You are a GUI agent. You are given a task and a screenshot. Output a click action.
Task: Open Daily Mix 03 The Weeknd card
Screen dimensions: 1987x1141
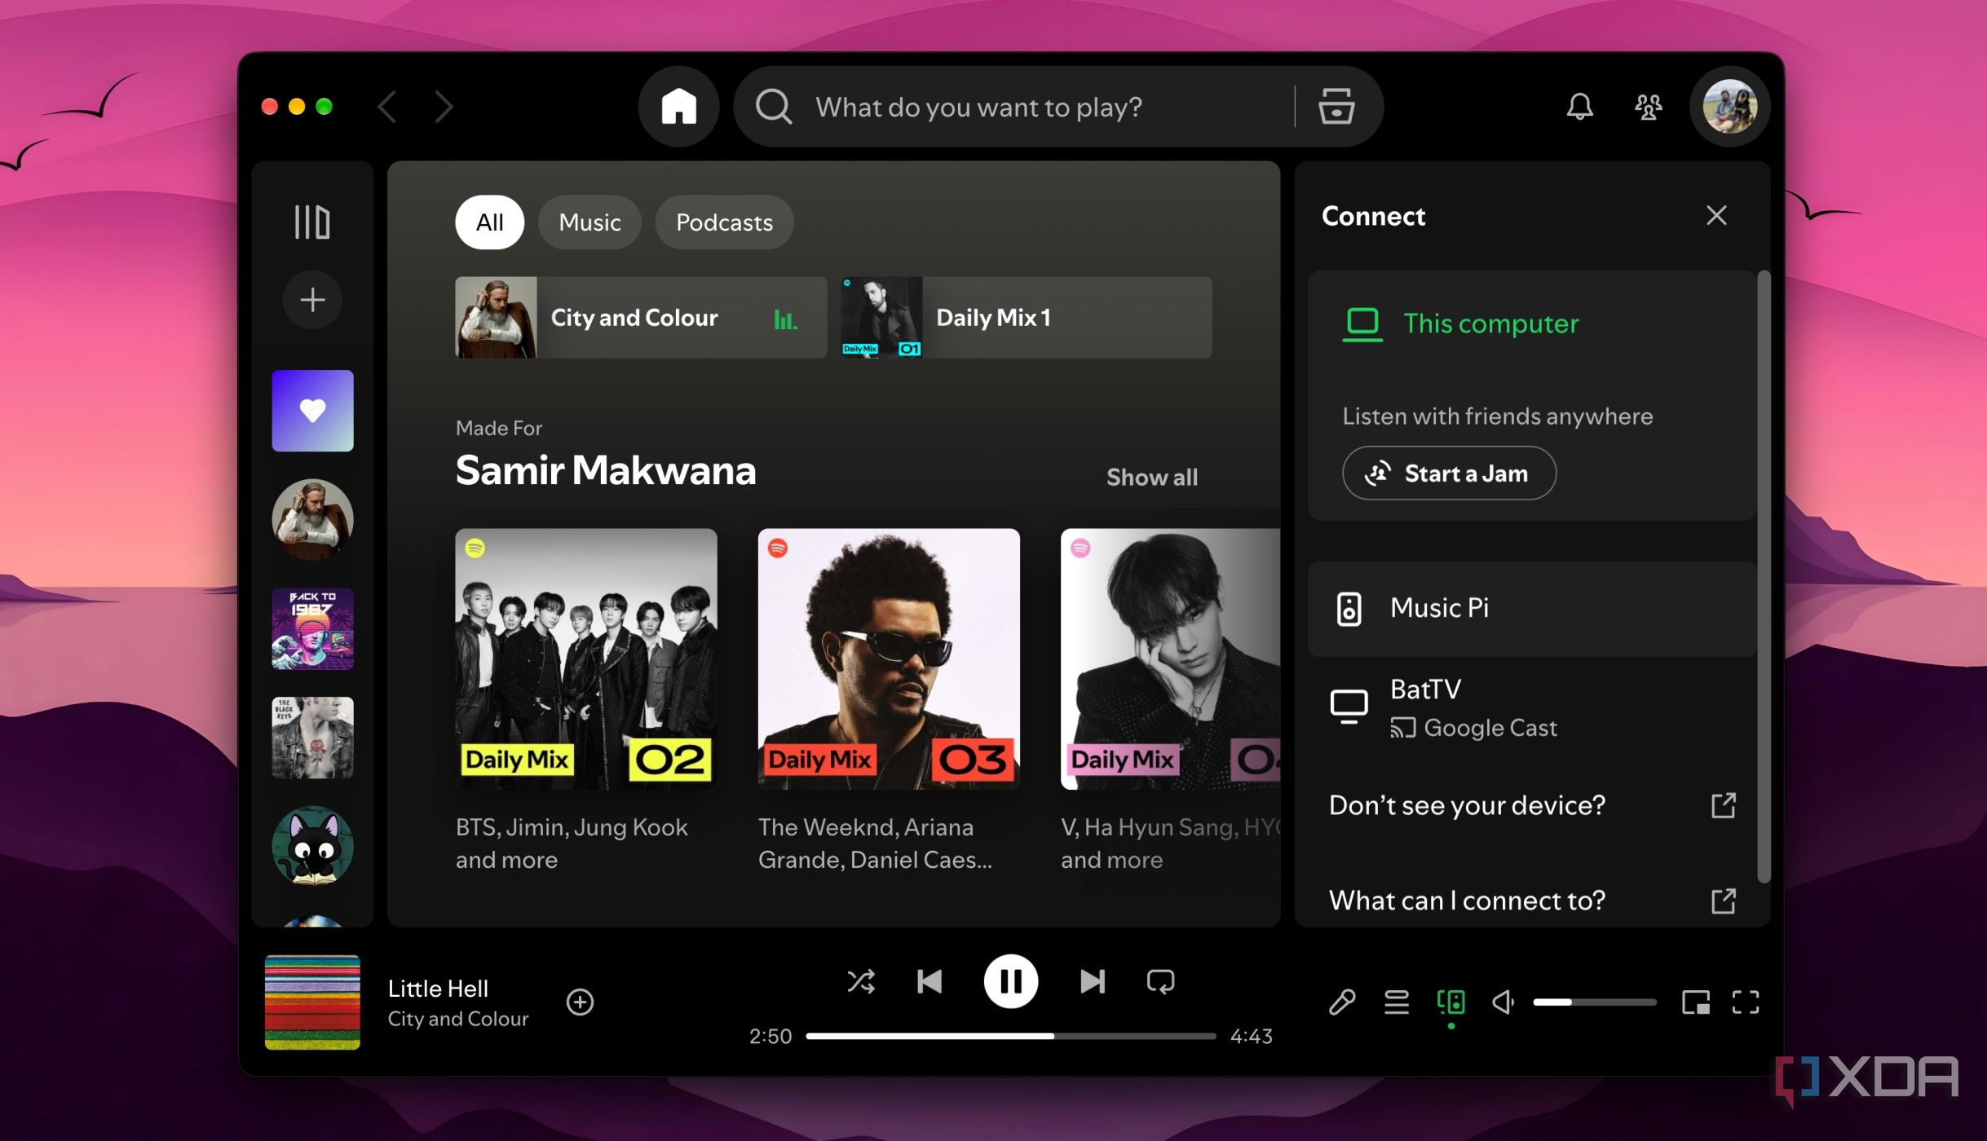(888, 701)
